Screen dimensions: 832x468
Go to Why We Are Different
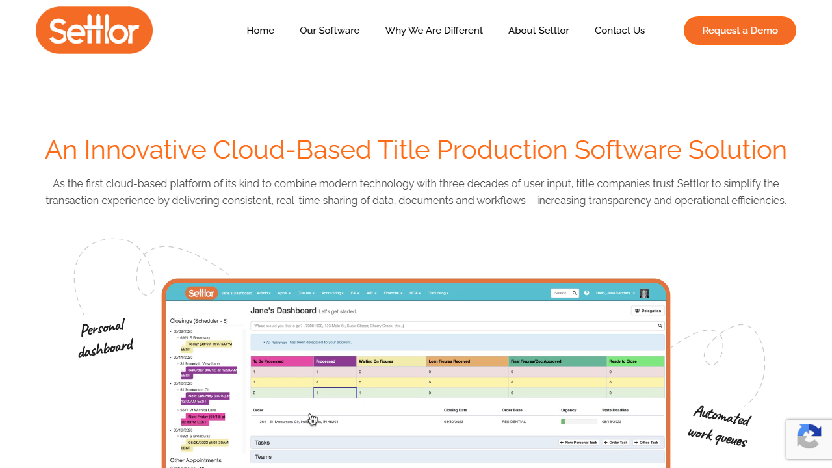(434, 31)
